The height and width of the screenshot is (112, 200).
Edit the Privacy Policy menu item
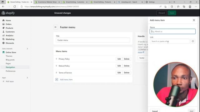pyautogui.click(x=119, y=59)
